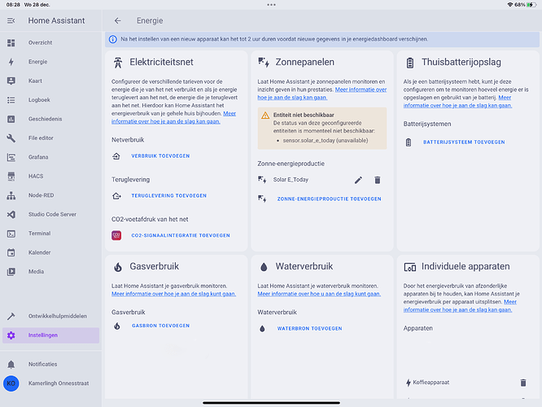Add CO2-signaalintegratie to the grid

tap(180, 235)
